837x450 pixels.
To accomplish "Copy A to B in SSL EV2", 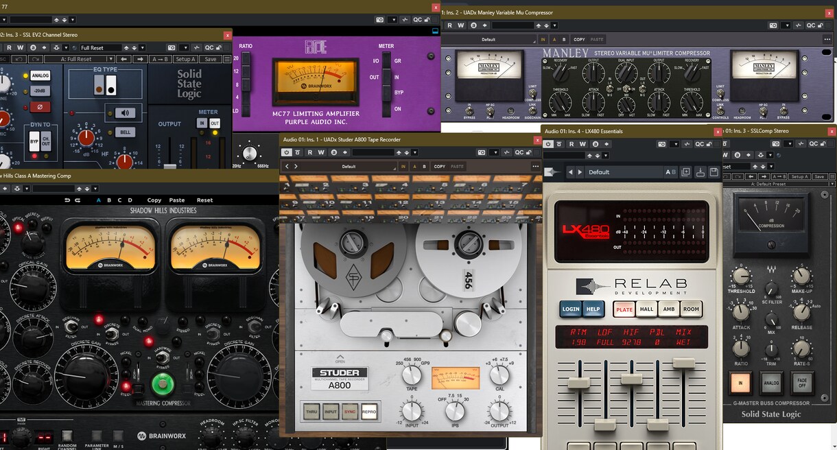I will tap(160, 59).
